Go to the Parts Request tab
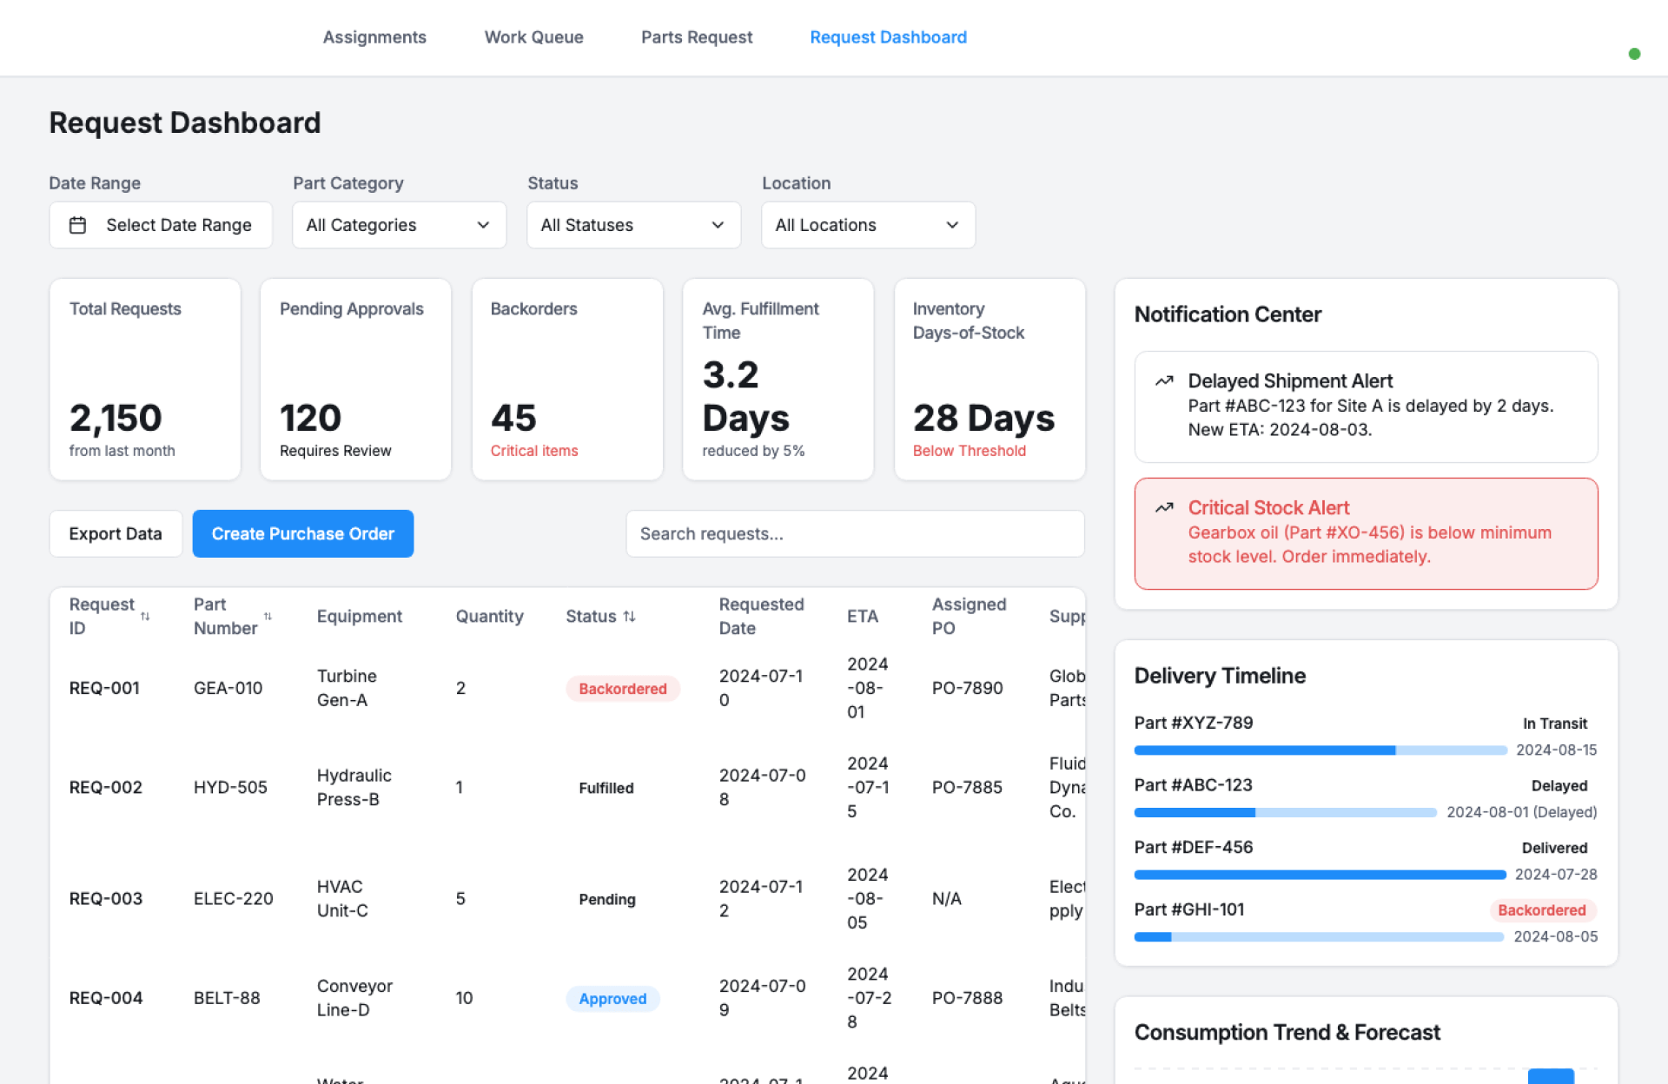1668x1084 pixels. point(697,37)
